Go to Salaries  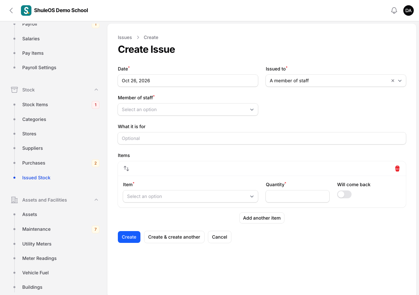(x=31, y=39)
